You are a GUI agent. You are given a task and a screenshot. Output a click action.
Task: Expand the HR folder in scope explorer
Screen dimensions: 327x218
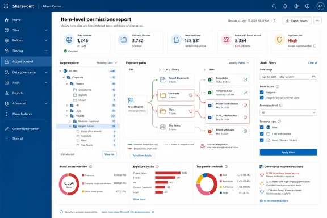point(67,106)
